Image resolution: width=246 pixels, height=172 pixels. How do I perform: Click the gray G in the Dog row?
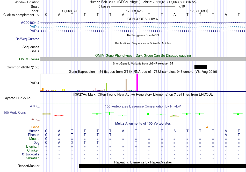click(72, 143)
